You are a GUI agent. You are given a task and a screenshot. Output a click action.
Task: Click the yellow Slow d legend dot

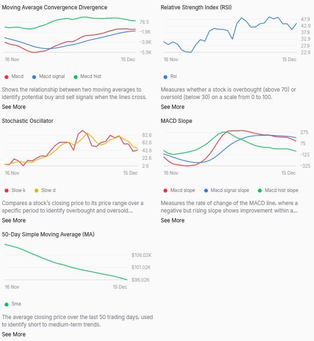[x=36, y=191]
